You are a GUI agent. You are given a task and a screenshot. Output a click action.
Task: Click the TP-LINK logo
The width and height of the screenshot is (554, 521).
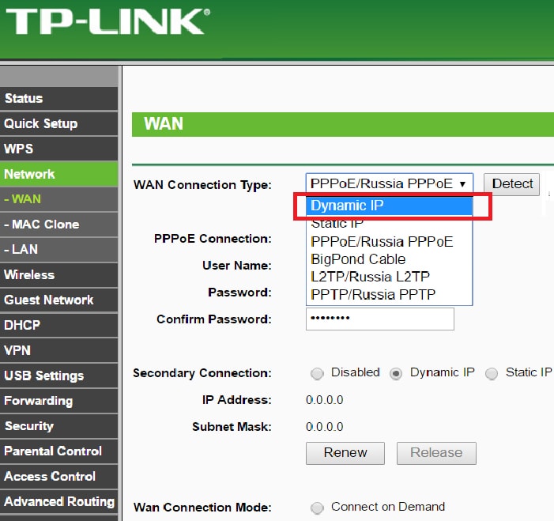(108, 22)
